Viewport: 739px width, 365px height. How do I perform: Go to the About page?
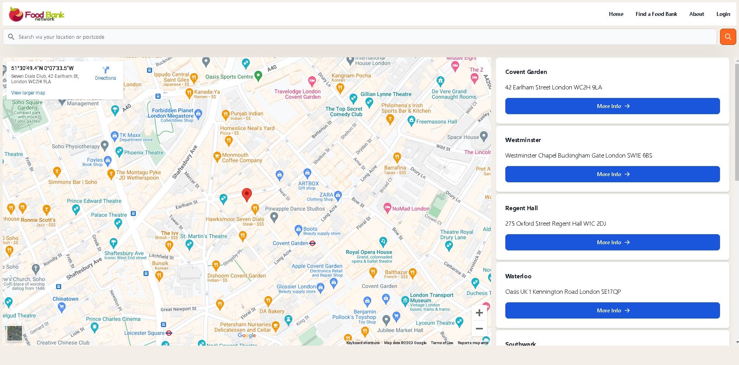[696, 14]
